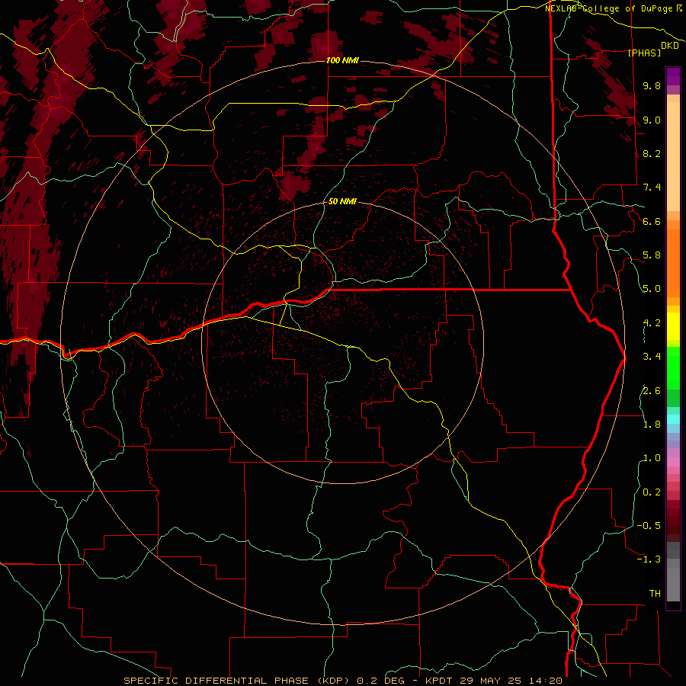Click the 8.2 color scale value
The height and width of the screenshot is (686, 686).
click(652, 153)
